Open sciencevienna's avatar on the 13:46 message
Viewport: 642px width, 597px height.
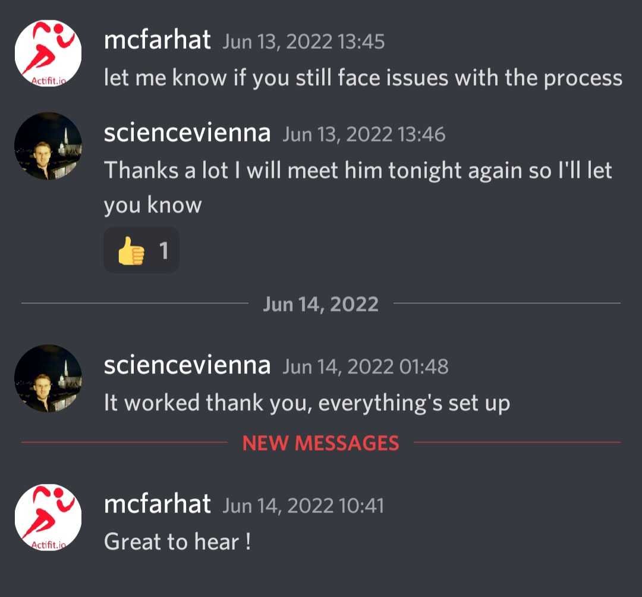point(48,146)
